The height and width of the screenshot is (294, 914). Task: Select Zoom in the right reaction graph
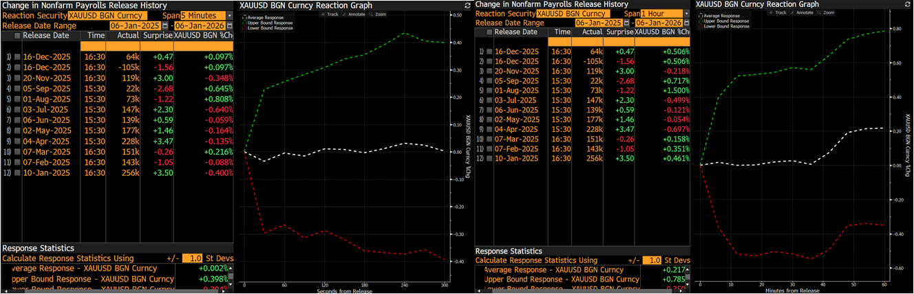point(828,12)
